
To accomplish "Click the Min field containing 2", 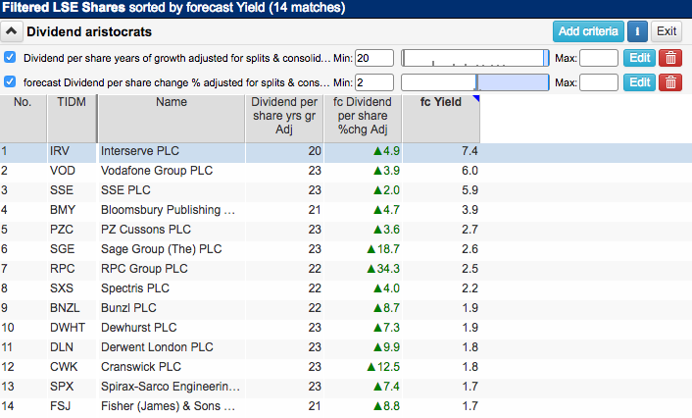I will click(374, 82).
